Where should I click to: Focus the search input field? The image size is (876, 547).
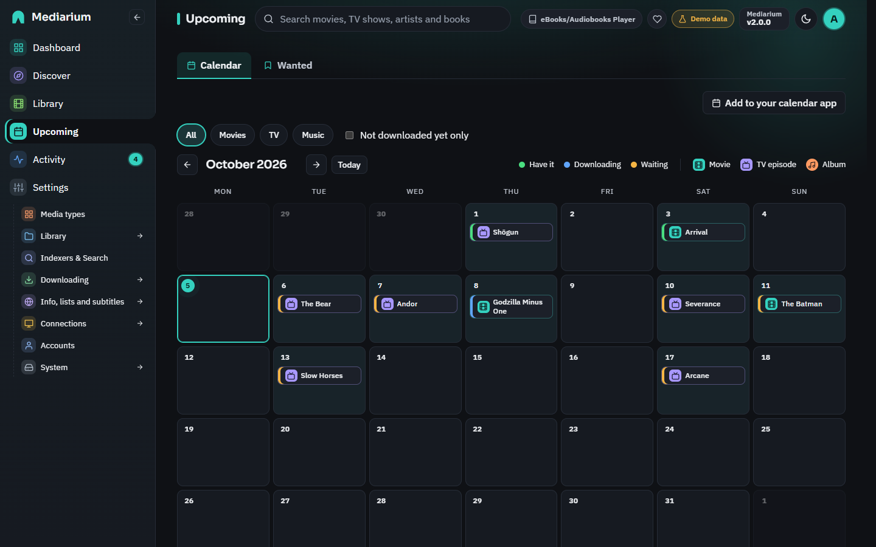[x=383, y=19]
